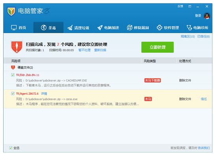The height and width of the screenshot is (154, 214).
Task: Go to the 电脑加速 tab
Action: point(108,28)
